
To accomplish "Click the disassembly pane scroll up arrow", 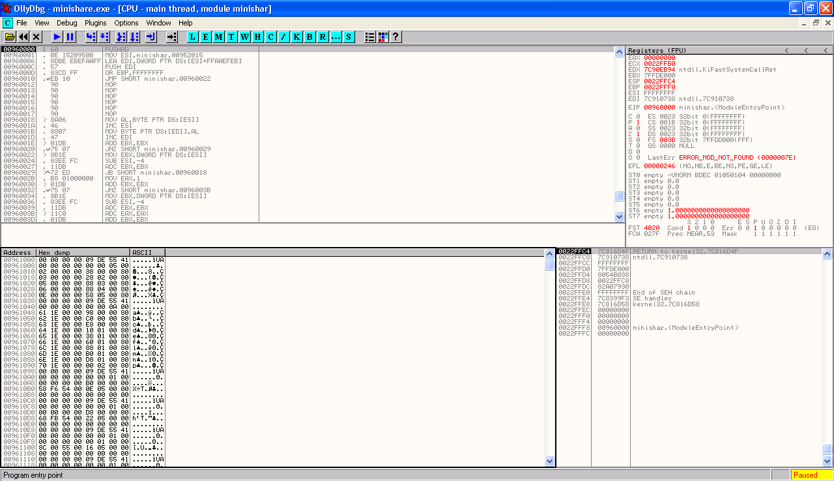I will click(620, 51).
